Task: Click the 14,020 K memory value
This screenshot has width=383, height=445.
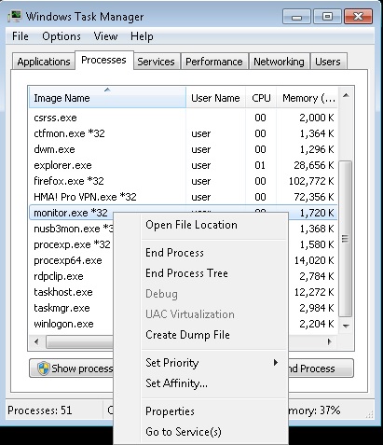Action: [x=314, y=260]
